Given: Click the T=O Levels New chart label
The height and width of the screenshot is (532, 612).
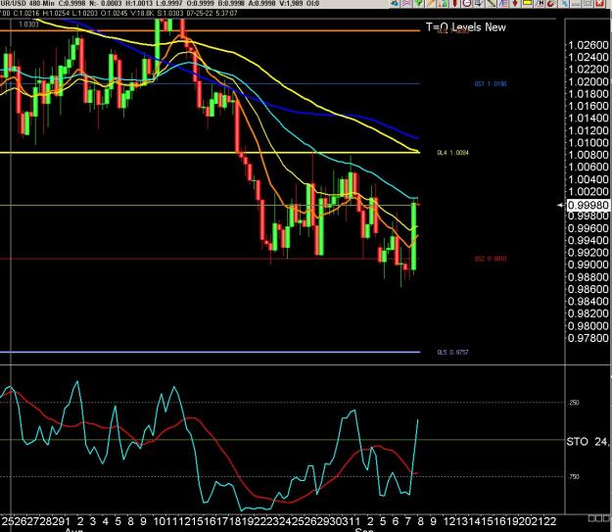Looking at the screenshot, I should tap(466, 27).
